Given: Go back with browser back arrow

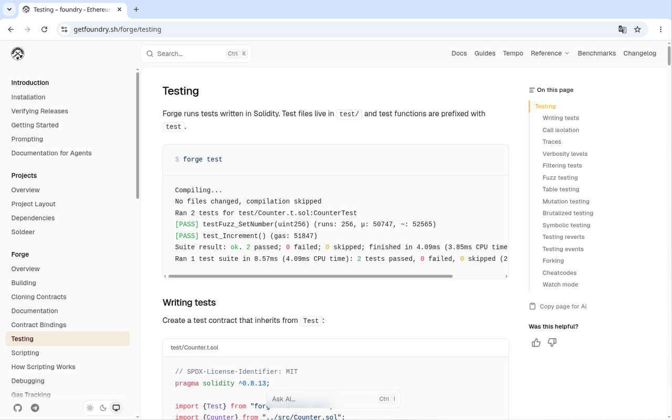Looking at the screenshot, I should [11, 29].
